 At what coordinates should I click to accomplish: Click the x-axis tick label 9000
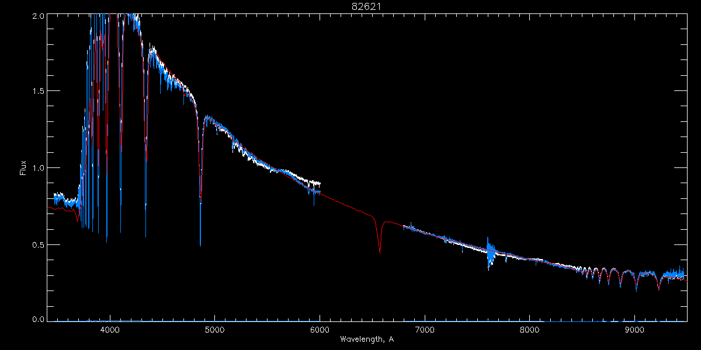point(635,329)
